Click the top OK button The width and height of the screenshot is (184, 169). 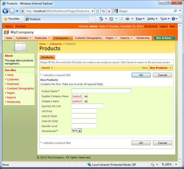click(x=141, y=75)
